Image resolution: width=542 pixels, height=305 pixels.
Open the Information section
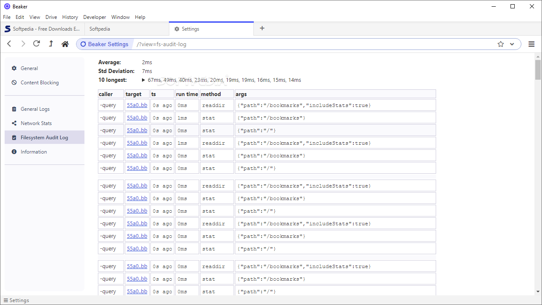click(45, 152)
